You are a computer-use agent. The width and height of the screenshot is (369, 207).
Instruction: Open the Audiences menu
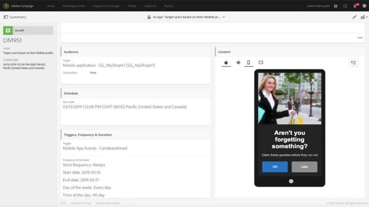151,6
